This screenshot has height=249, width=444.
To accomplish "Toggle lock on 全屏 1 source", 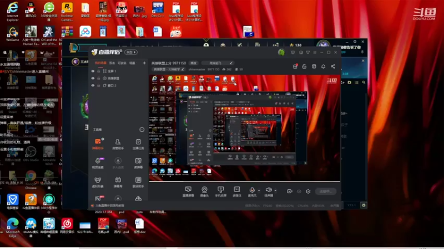I will coord(99,71).
